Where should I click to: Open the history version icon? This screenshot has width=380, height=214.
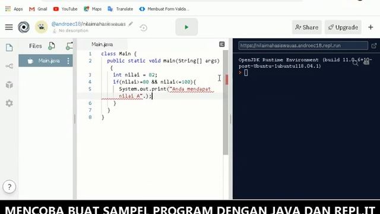pyautogui.click(x=144, y=28)
